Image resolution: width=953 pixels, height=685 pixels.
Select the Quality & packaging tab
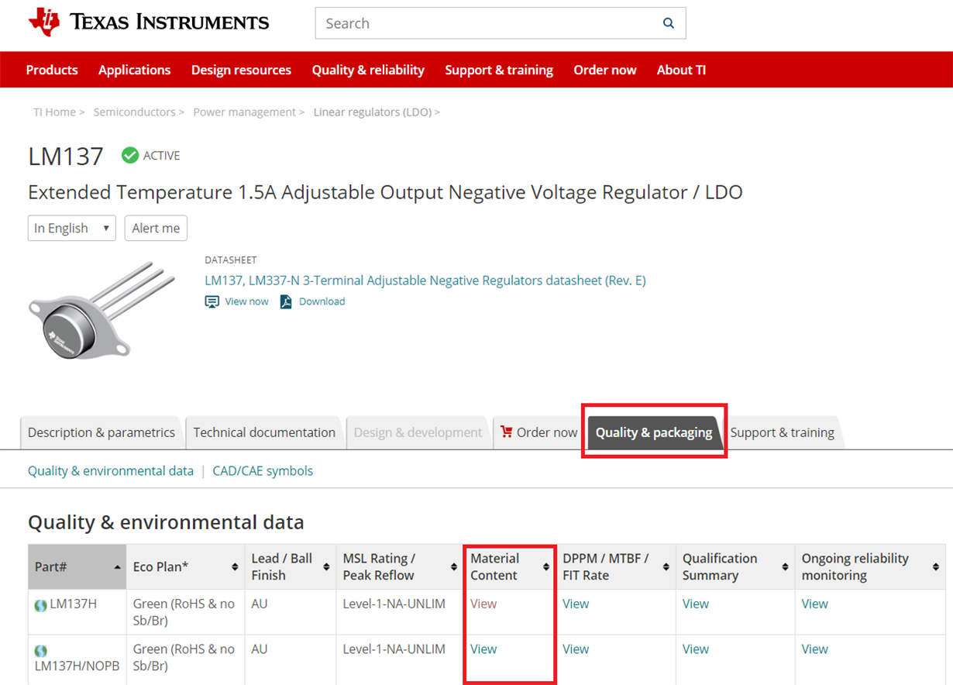654,432
